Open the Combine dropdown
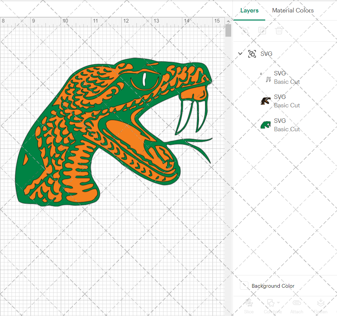 tap(273, 306)
